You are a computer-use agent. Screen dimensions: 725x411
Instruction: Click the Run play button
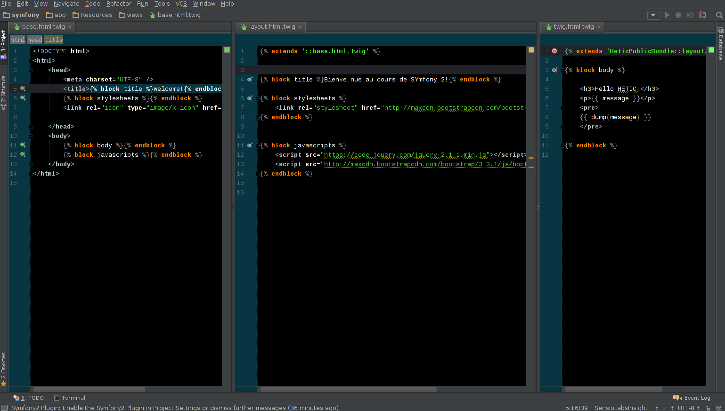(667, 15)
